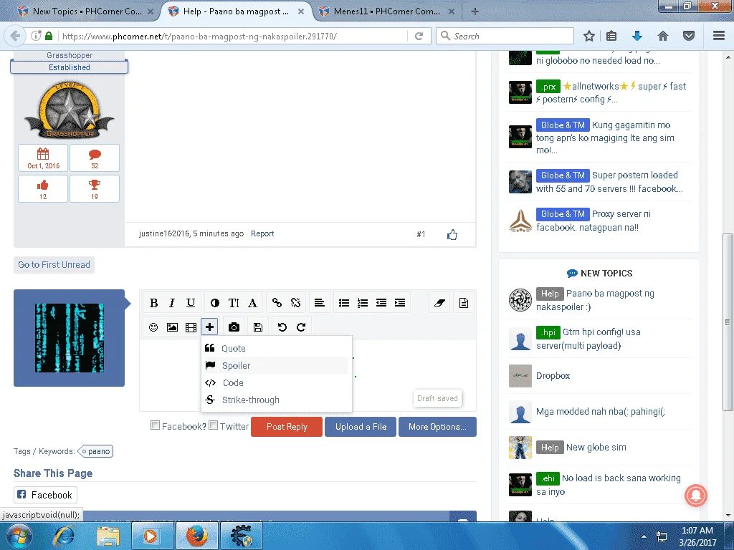Insert media with the film icon
The image size is (734, 550).
pyautogui.click(x=191, y=327)
